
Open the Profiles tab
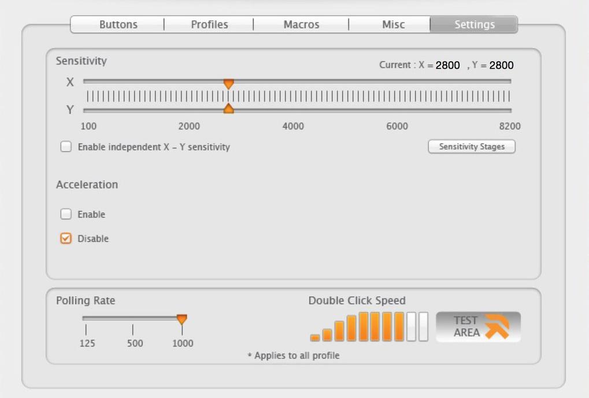coord(209,25)
